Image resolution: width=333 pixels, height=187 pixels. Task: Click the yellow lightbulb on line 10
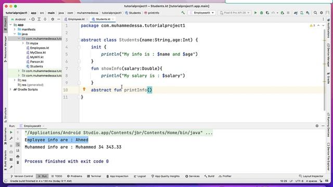pos(84,89)
